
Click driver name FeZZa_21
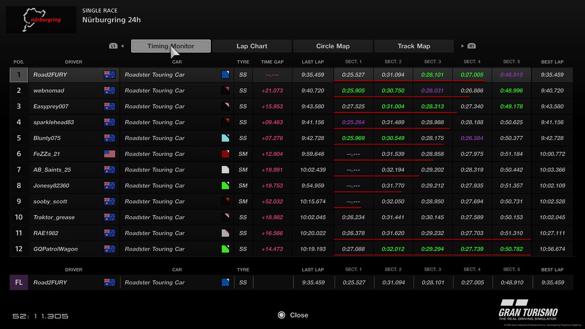[x=47, y=154]
